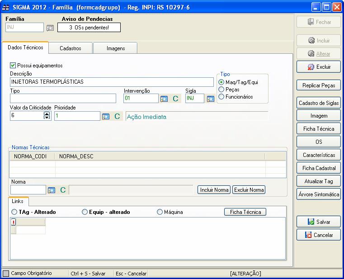The image size is (344, 279).
Task: Maximize the SIGMA 2012 window
Action: 326,7
